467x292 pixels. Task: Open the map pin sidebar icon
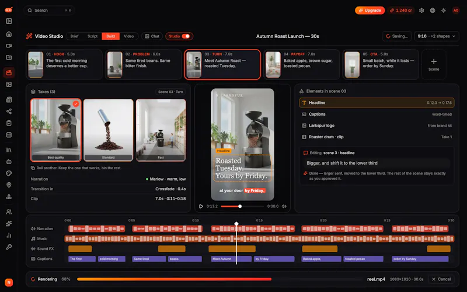tap(9, 185)
